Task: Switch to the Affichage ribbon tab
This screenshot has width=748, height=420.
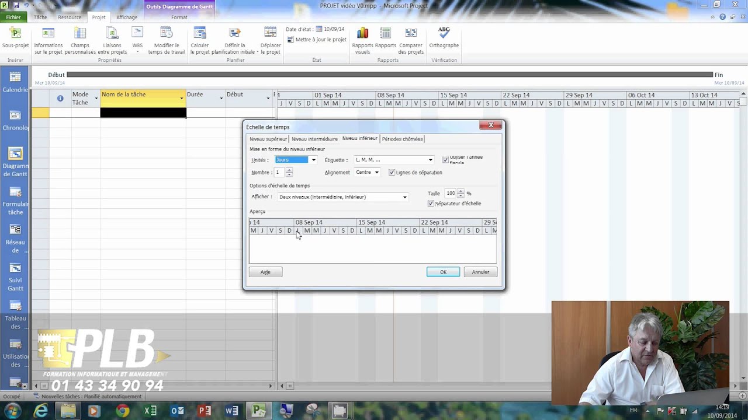Action: (x=127, y=17)
